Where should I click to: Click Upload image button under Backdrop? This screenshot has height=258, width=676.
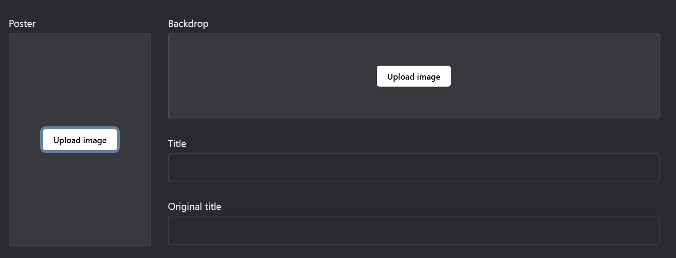[413, 76]
